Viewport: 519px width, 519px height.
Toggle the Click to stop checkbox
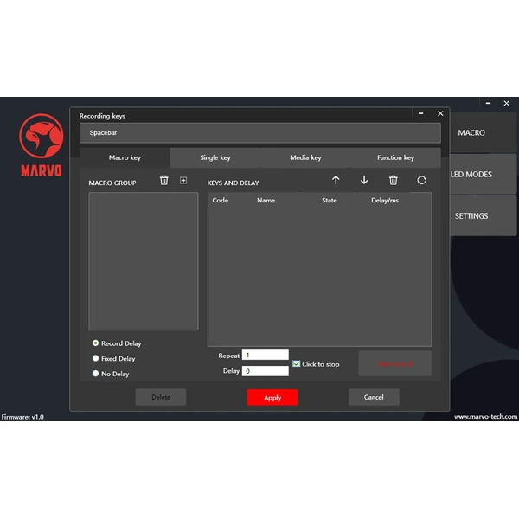(x=297, y=364)
